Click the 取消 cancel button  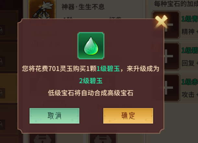click(55, 116)
